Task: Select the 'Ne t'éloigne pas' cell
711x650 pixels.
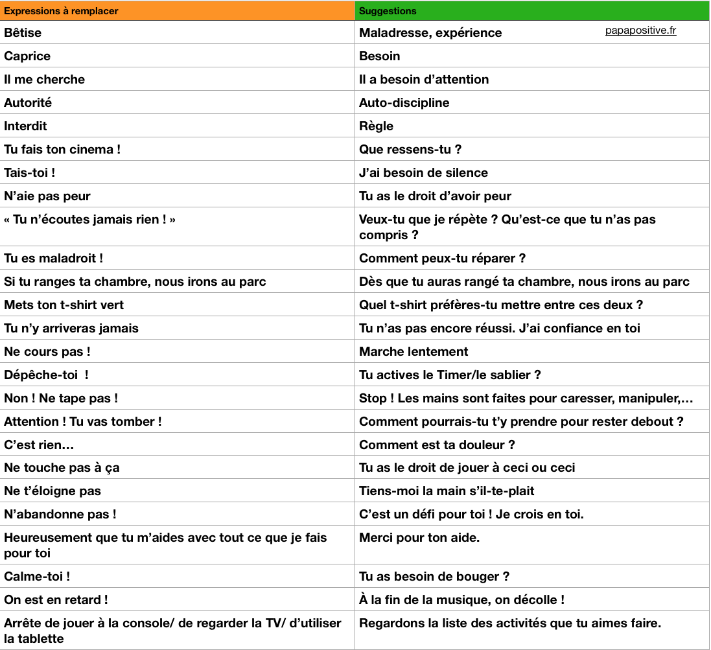Action: pyautogui.click(x=52, y=491)
